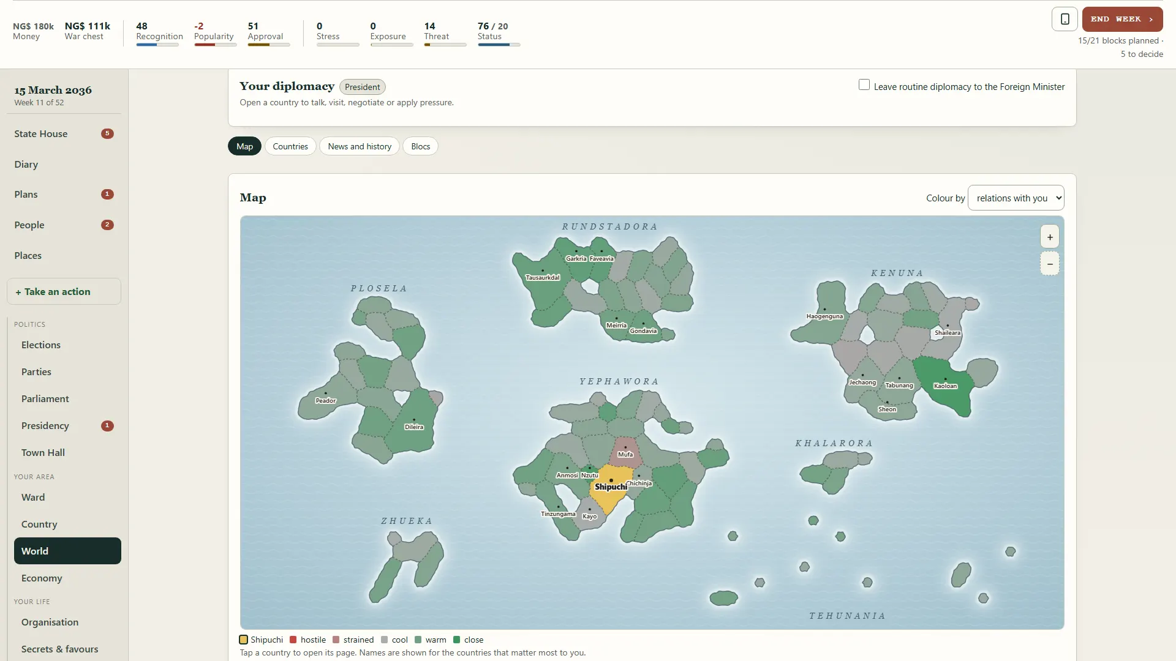Click the red hostile legend swatch
Image resolution: width=1176 pixels, height=661 pixels.
[x=293, y=640]
